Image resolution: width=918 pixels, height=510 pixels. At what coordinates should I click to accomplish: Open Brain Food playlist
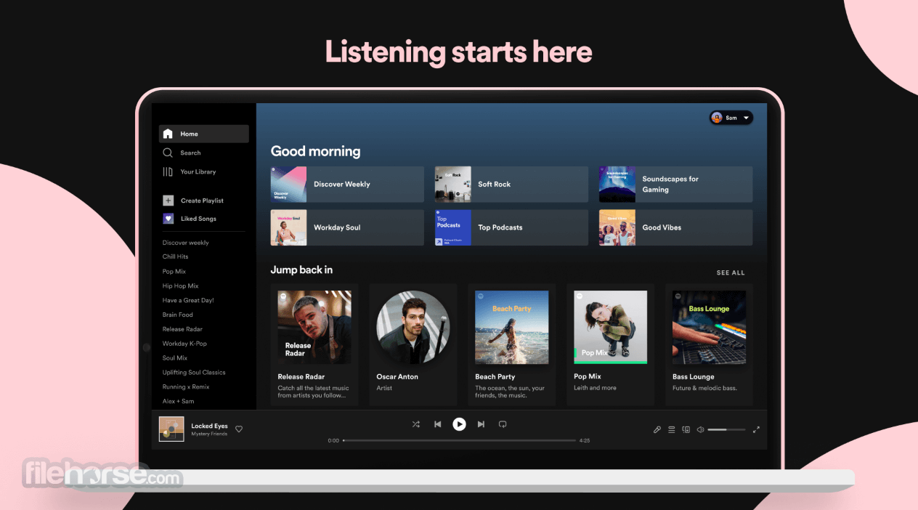pyautogui.click(x=178, y=315)
